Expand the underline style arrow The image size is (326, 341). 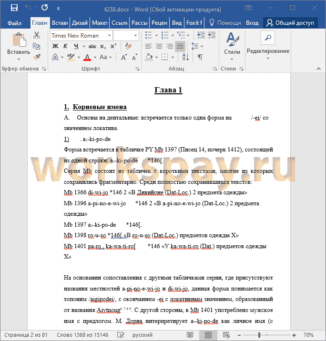pyautogui.click(x=84, y=46)
